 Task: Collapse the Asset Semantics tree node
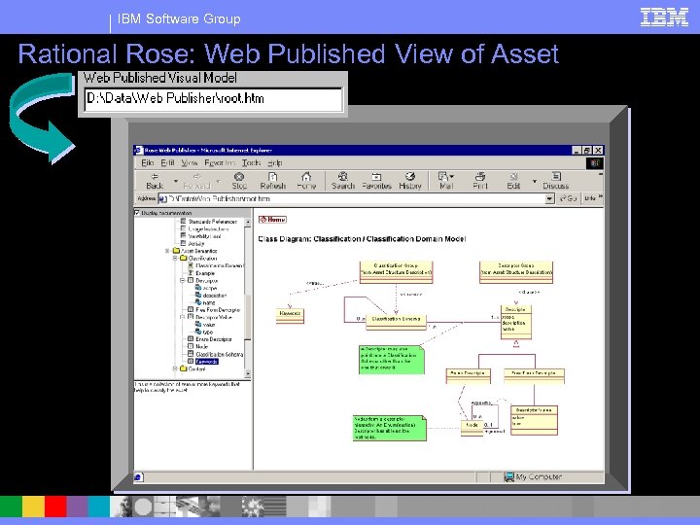click(167, 251)
